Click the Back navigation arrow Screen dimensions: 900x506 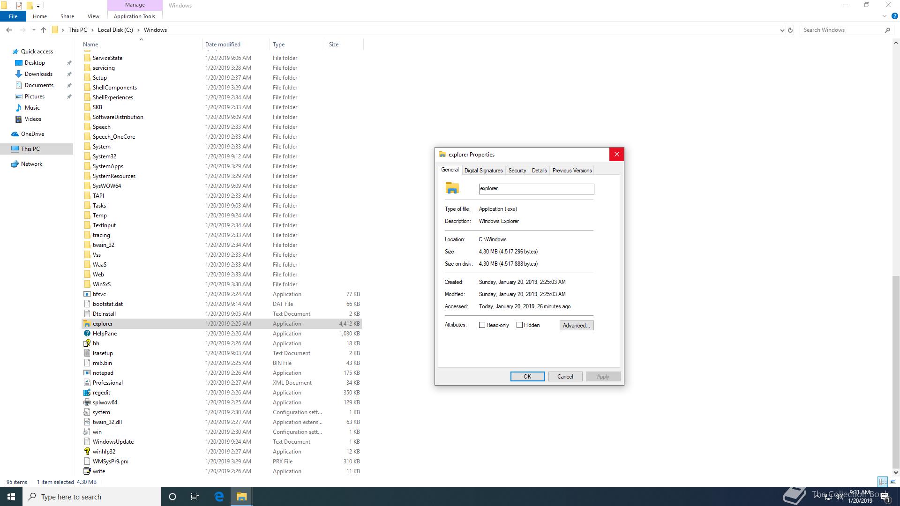9,30
